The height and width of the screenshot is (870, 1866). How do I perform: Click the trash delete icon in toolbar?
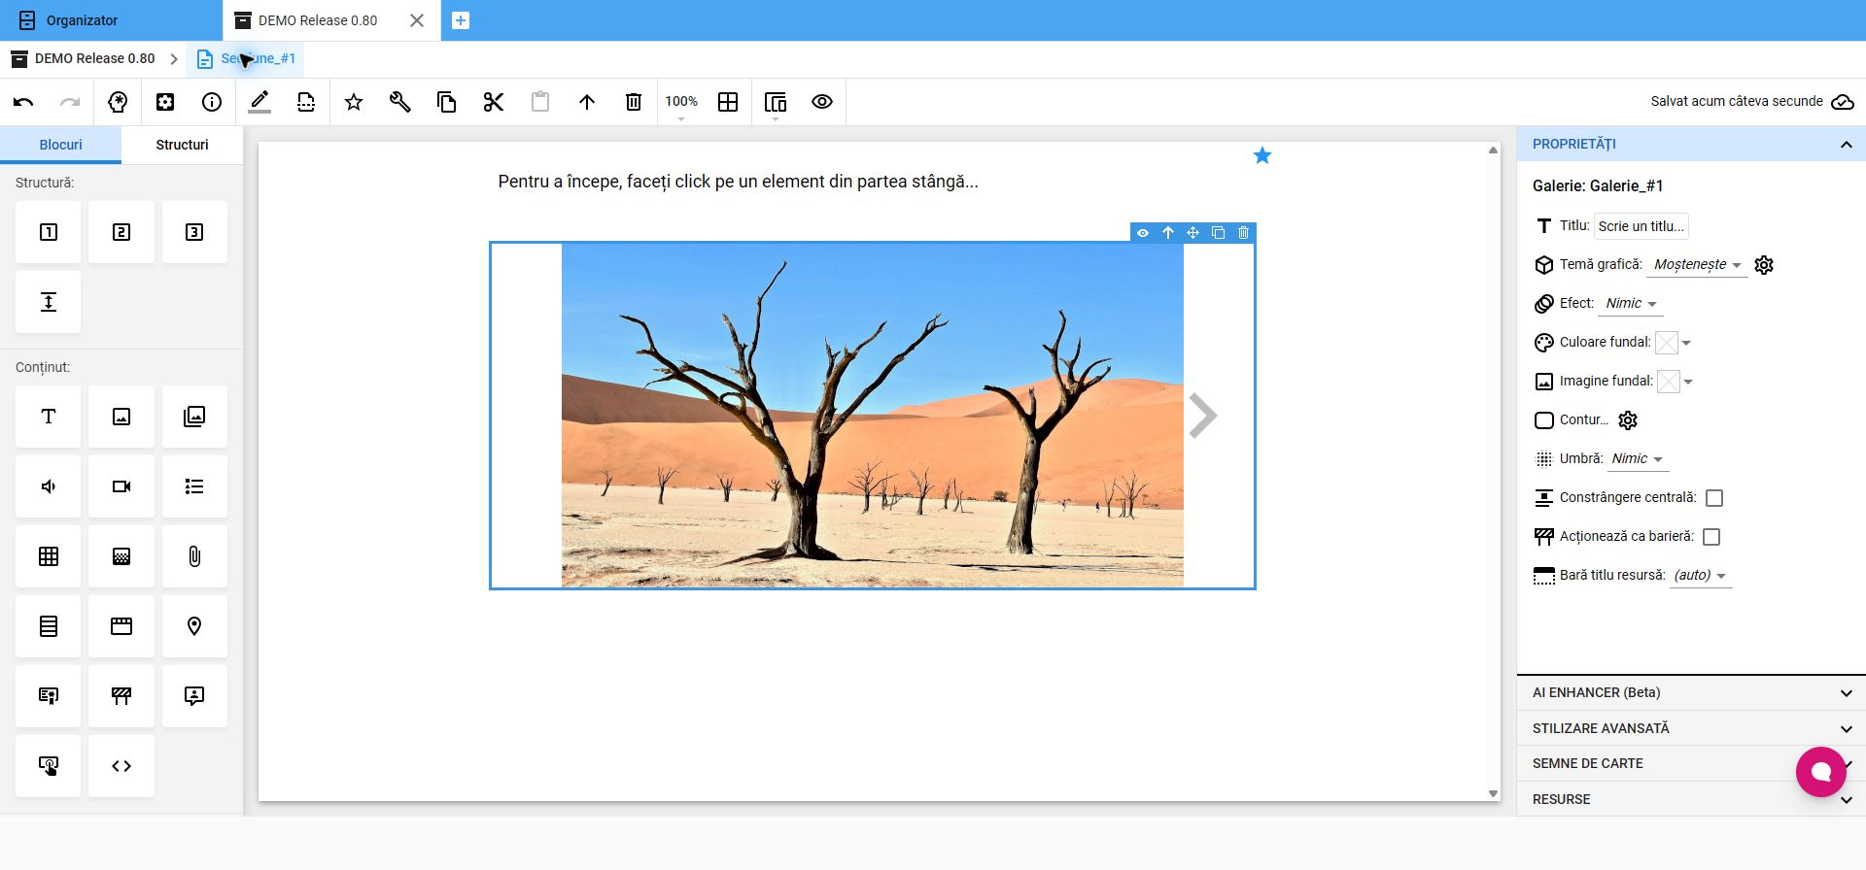(x=634, y=102)
